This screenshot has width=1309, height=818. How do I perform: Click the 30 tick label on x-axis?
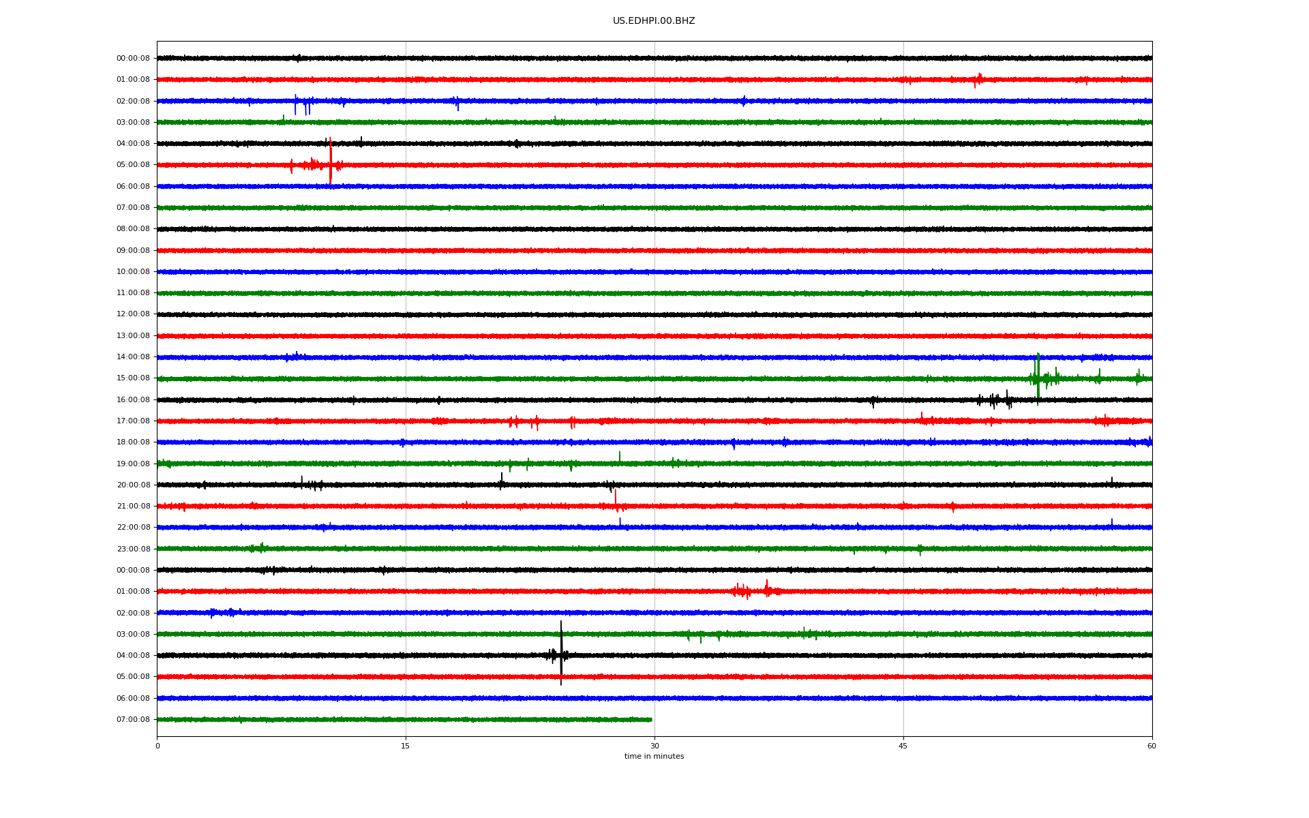point(654,746)
